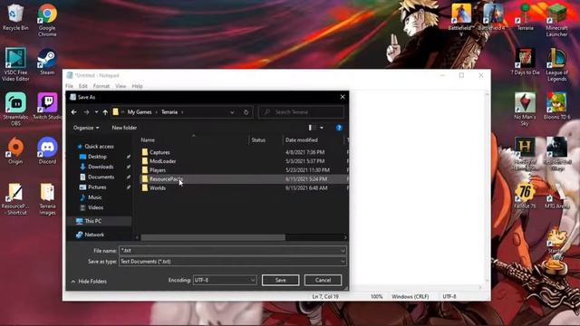Open the Save as type dropdown

coord(343,262)
